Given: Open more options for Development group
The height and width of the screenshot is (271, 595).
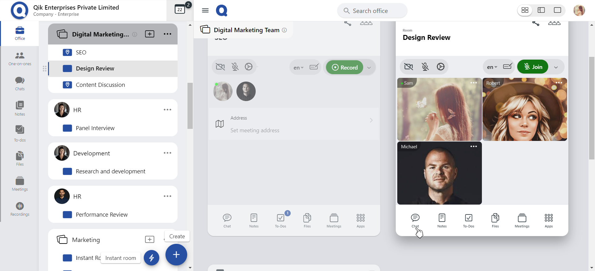Looking at the screenshot, I should [167, 153].
